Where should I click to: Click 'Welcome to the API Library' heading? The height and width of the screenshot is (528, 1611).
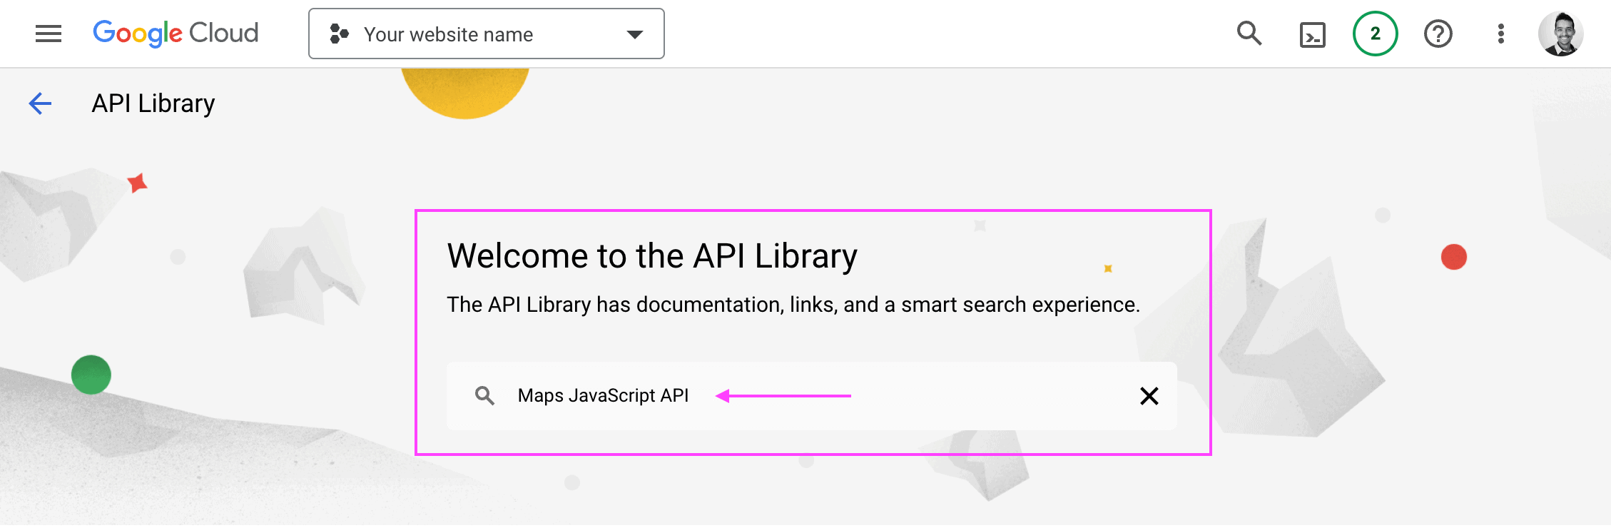[x=652, y=256]
